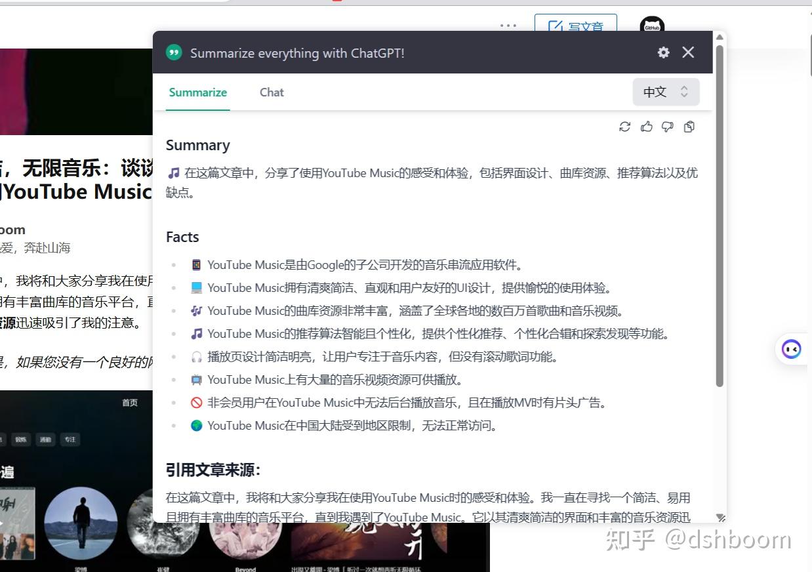812x572 pixels.
Task: Click the scrollbar up arrow of panel
Action: pos(720,37)
